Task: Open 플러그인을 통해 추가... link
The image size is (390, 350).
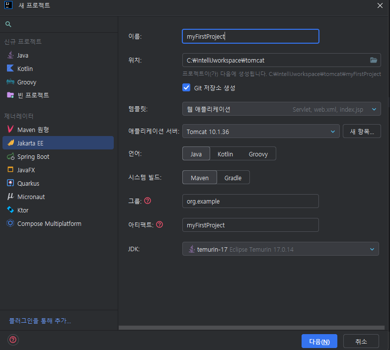Action: click(40, 321)
